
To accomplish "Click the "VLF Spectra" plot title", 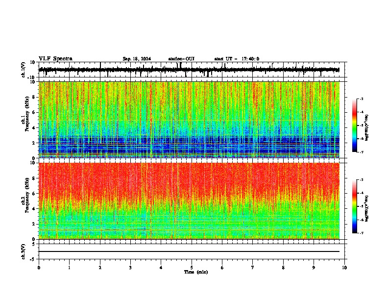I will coord(55,59).
